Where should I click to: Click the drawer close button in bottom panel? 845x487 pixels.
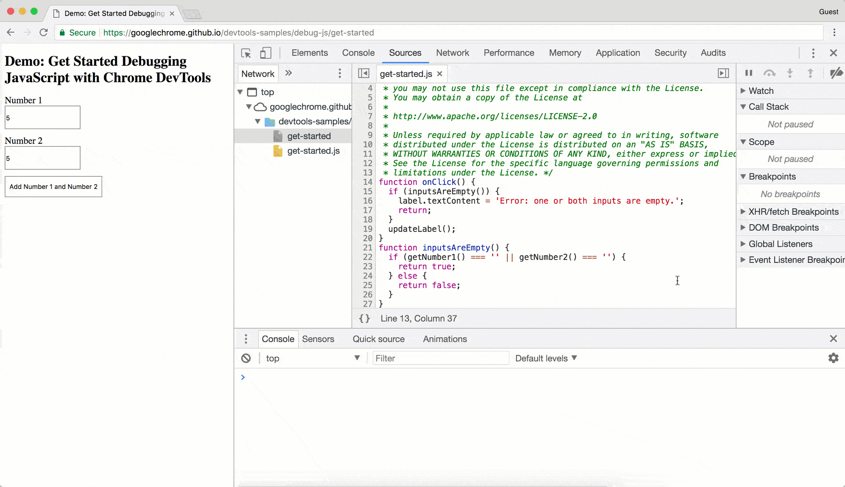pyautogui.click(x=833, y=338)
